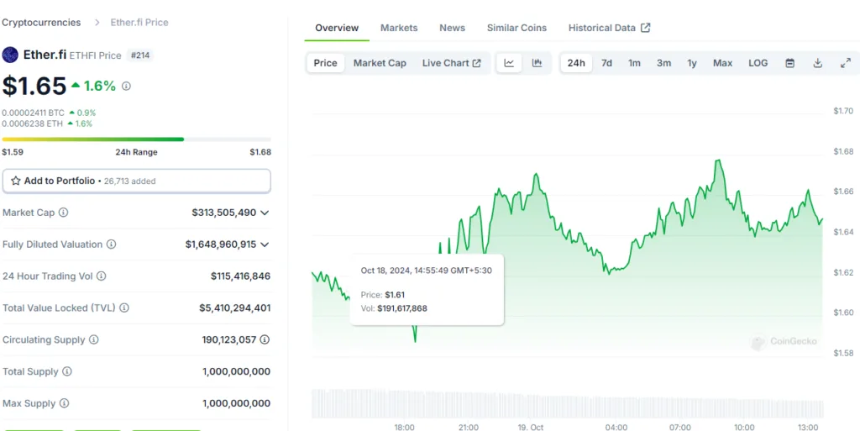Screen dimensions: 860x431
Task: Select the 24h time range
Action: click(576, 63)
